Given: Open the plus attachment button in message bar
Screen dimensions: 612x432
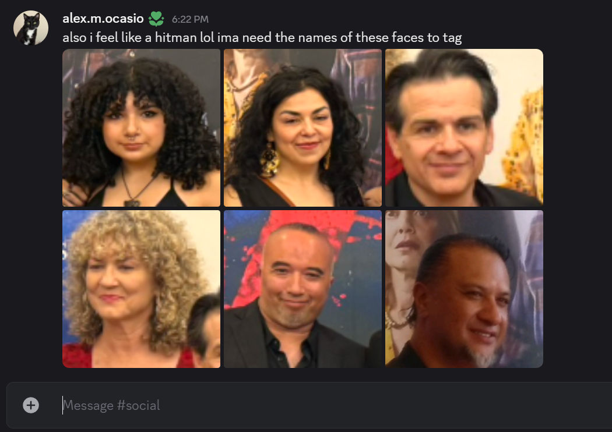Looking at the screenshot, I should [x=31, y=405].
